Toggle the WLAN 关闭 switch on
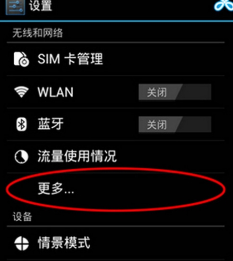The image size is (233, 261). click(175, 92)
